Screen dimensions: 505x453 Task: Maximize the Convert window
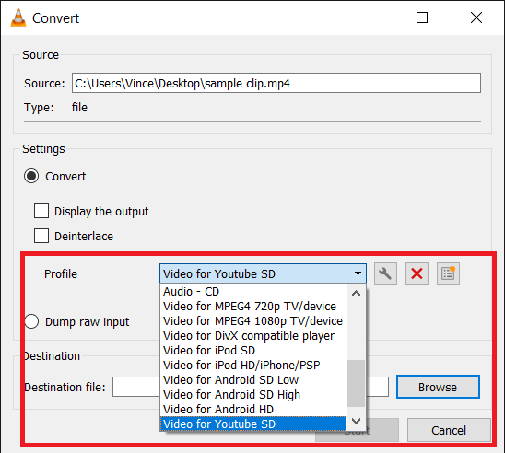tap(422, 17)
